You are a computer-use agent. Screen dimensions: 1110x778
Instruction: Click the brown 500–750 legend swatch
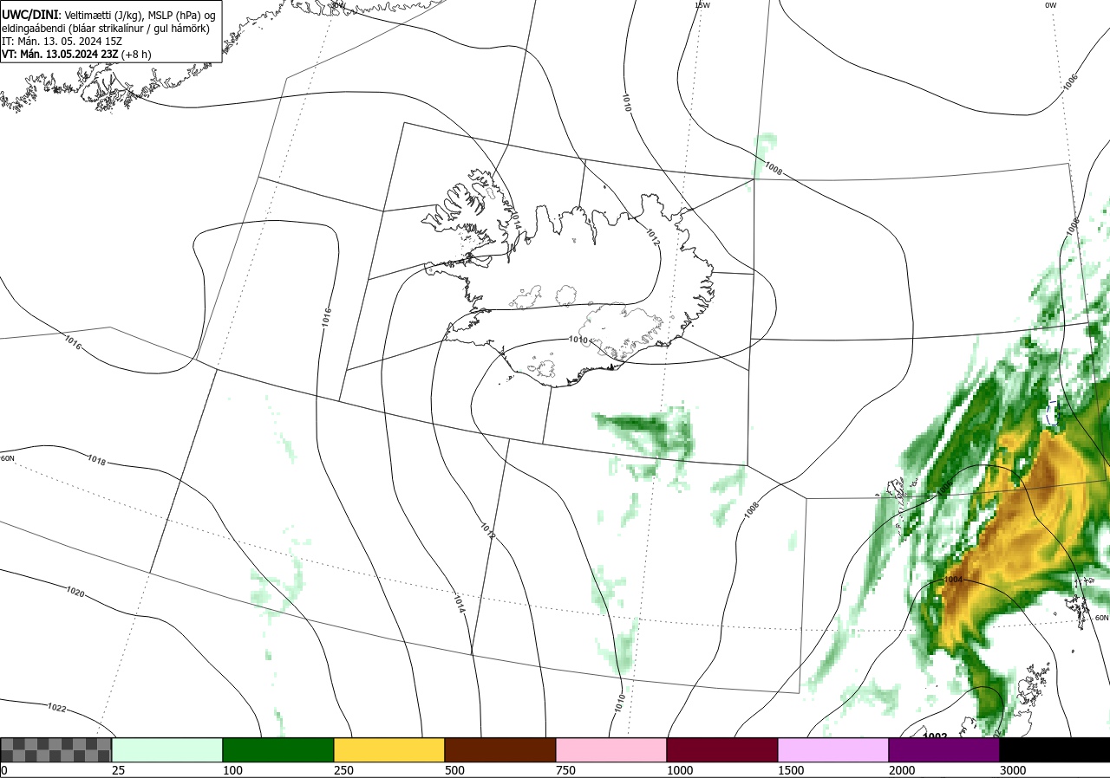(500, 749)
